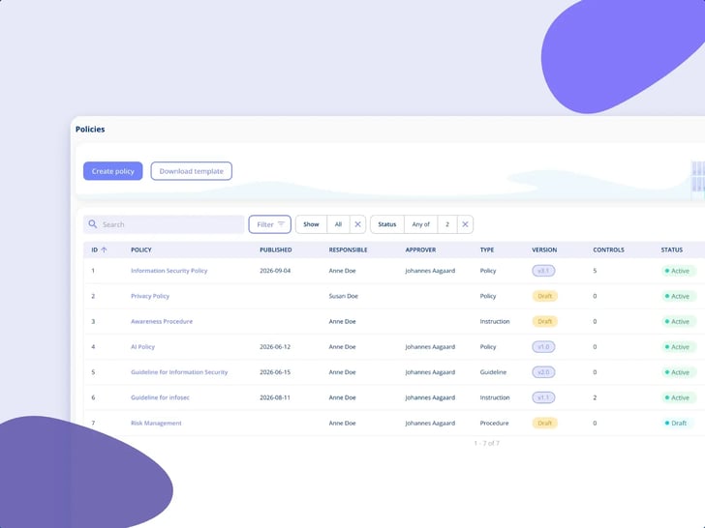705x528 pixels.
Task: Sort by the TYPE column header
Action: [x=487, y=250]
